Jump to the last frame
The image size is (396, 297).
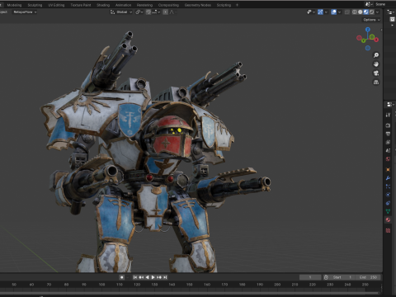[165, 277]
